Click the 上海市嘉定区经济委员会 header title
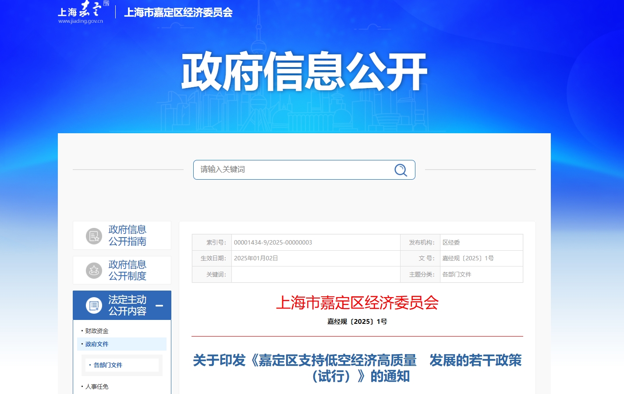 (178, 13)
